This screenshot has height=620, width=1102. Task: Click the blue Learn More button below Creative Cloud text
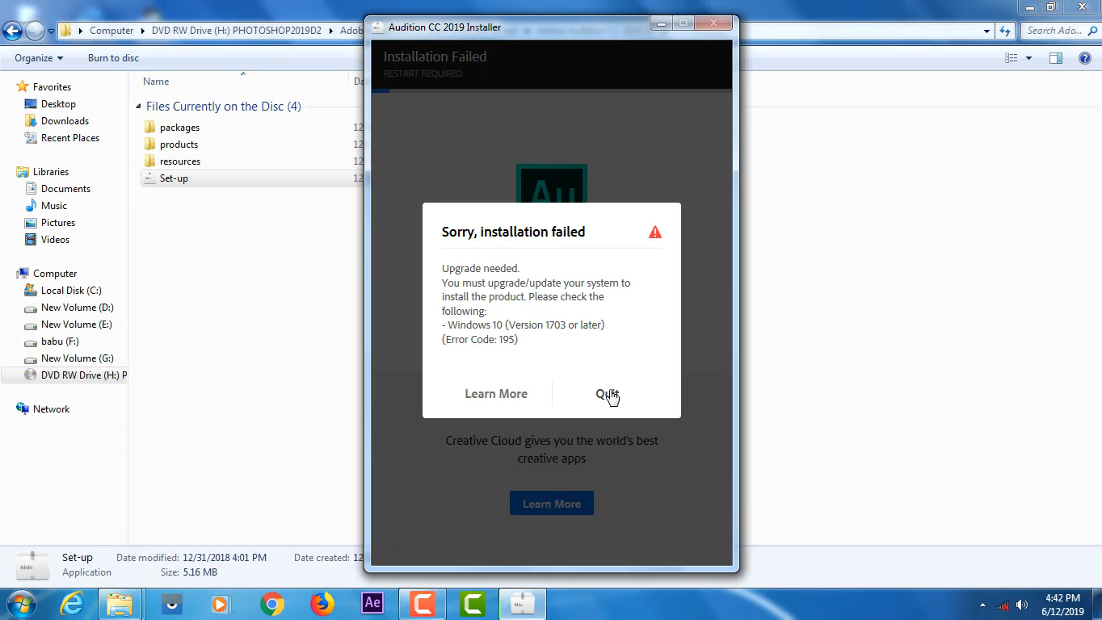(552, 504)
